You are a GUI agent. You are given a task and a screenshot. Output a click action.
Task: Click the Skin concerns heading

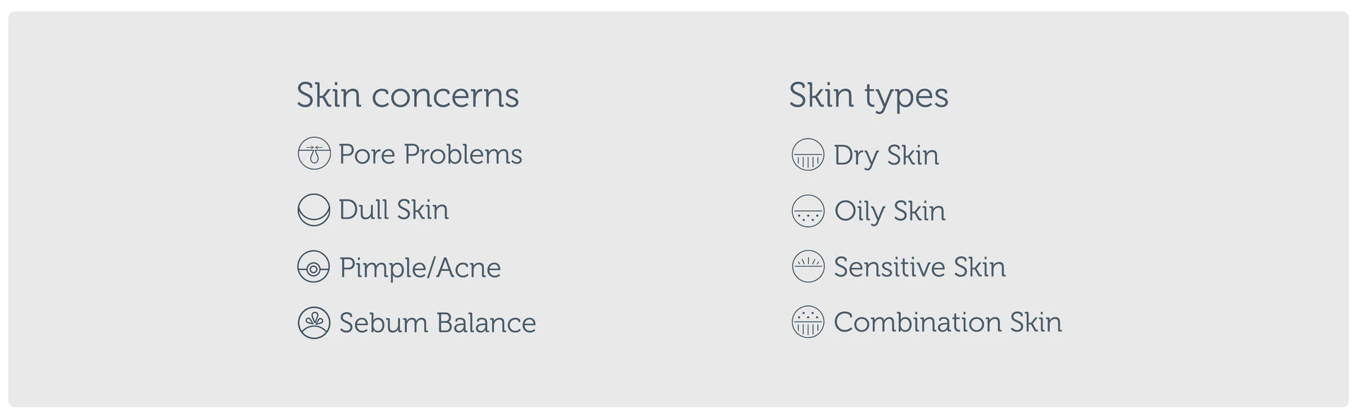pyautogui.click(x=408, y=95)
